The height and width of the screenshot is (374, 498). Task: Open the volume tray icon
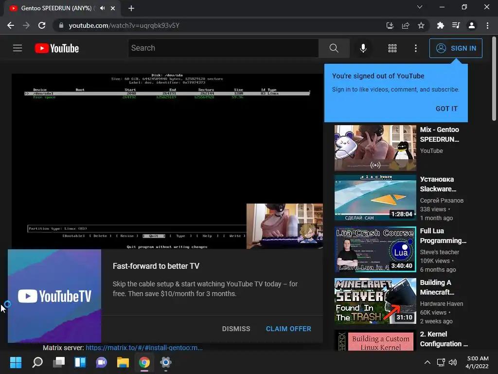(x=453, y=362)
